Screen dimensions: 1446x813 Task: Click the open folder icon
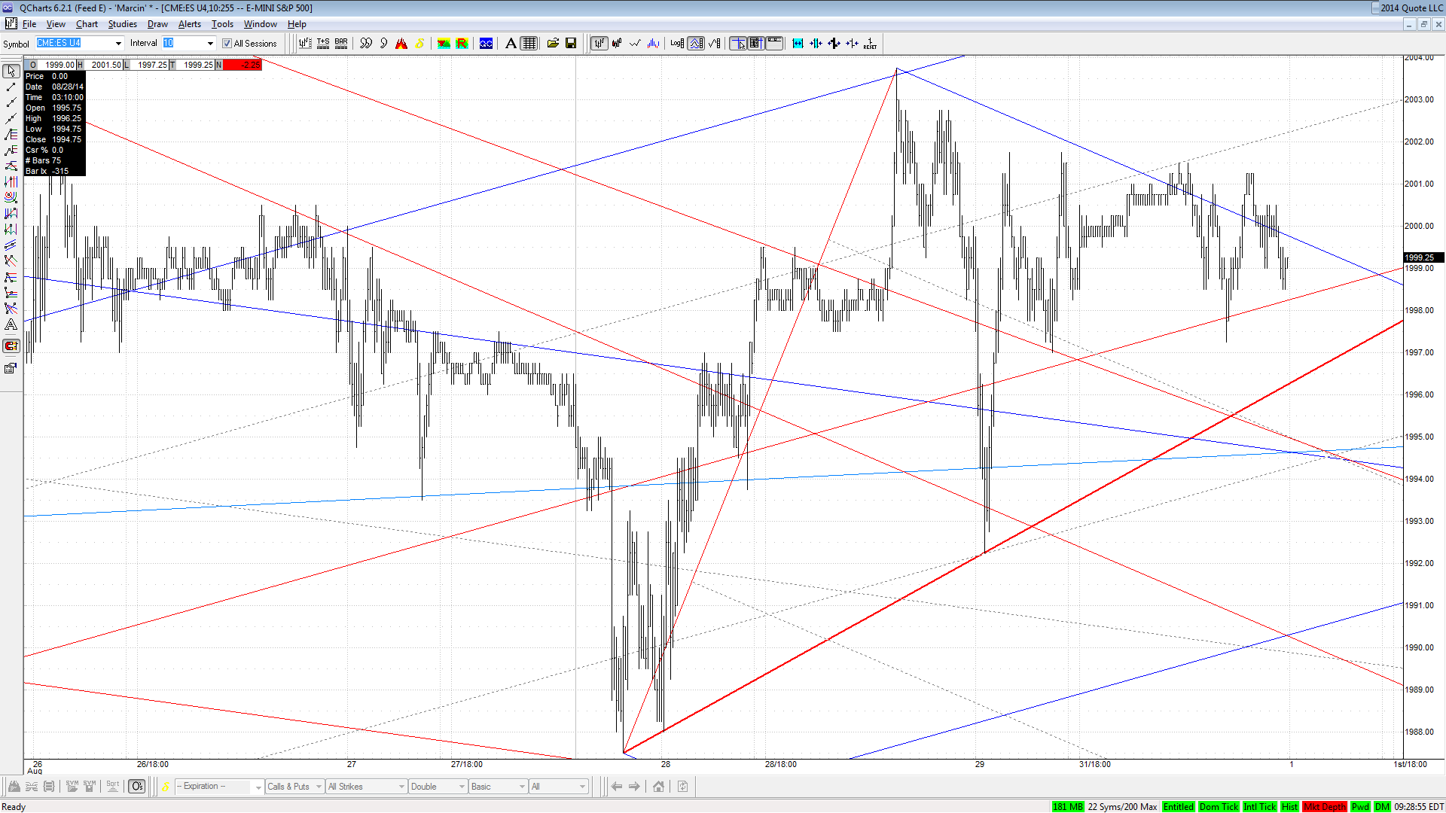[553, 44]
